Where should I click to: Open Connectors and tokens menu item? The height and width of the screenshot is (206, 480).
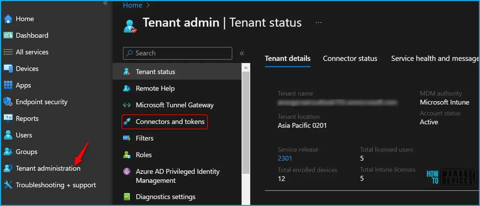point(165,122)
